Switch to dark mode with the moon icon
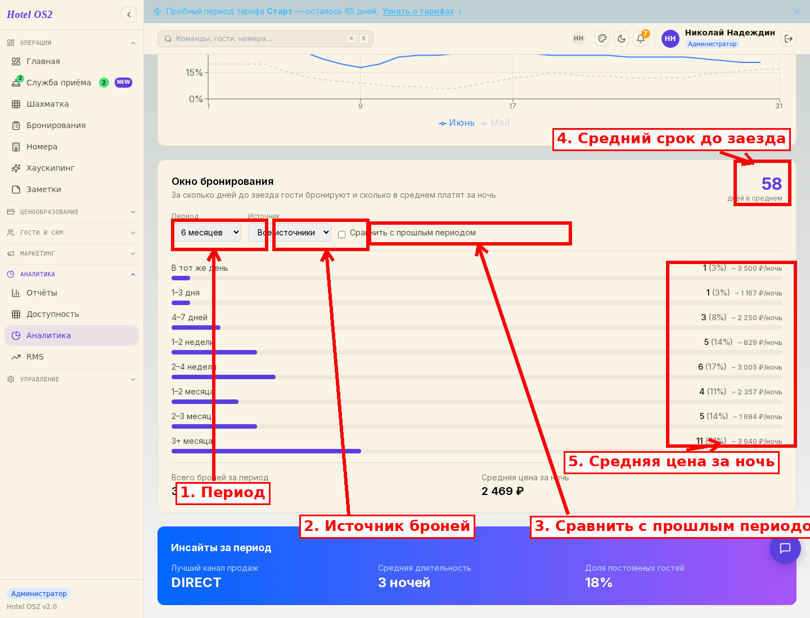Viewport: 810px width, 618px height. pos(622,39)
